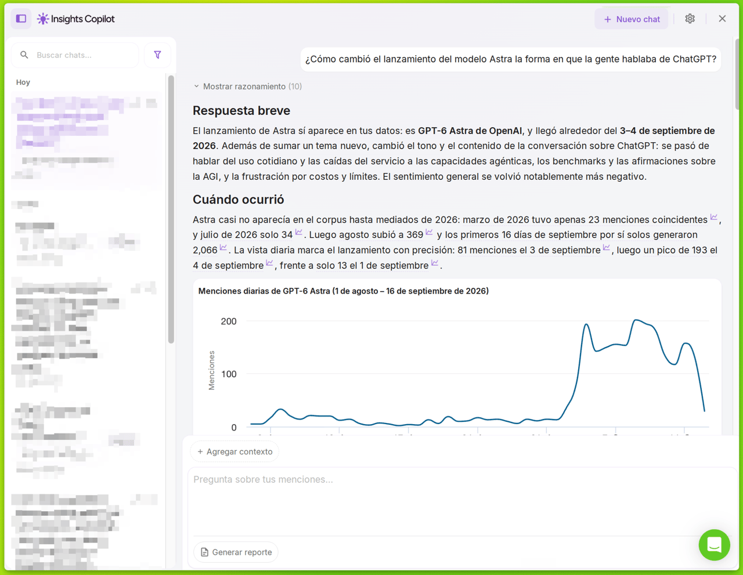Start a new chat with Nuevo chat

(x=632, y=19)
